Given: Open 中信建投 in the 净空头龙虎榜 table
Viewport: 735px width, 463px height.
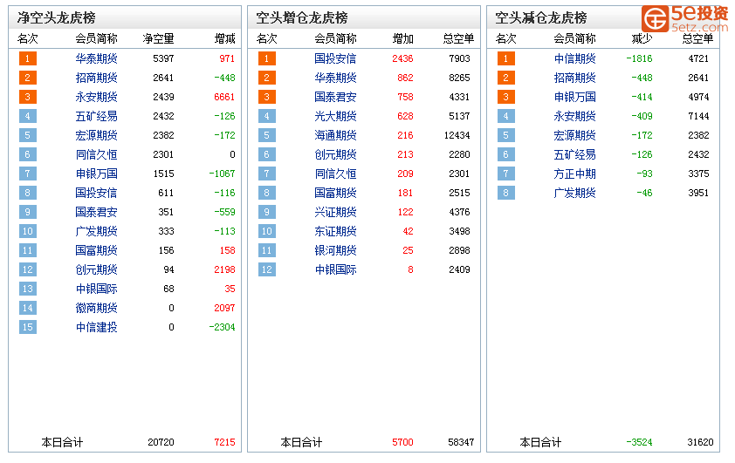Looking at the screenshot, I should (x=96, y=327).
